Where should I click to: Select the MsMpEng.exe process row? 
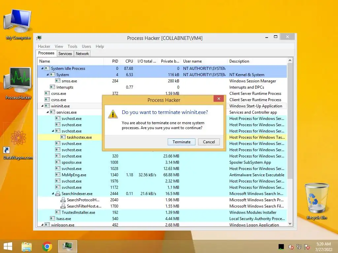coord(162,175)
